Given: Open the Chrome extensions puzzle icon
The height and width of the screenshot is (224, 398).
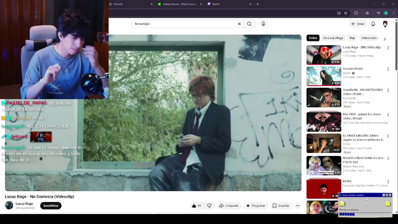Looking at the screenshot, I should click(x=356, y=13).
